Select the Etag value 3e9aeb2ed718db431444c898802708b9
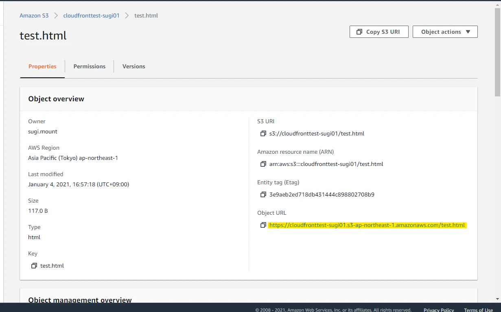The width and height of the screenshot is (501, 312). (x=322, y=194)
